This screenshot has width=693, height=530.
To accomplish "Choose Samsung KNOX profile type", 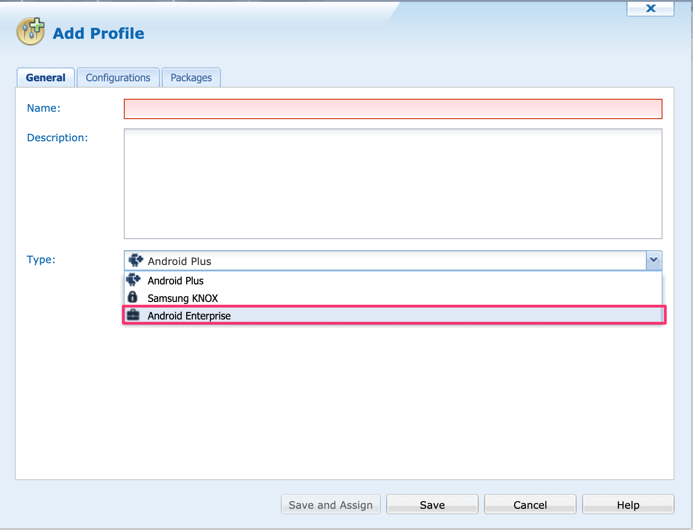I will (182, 298).
